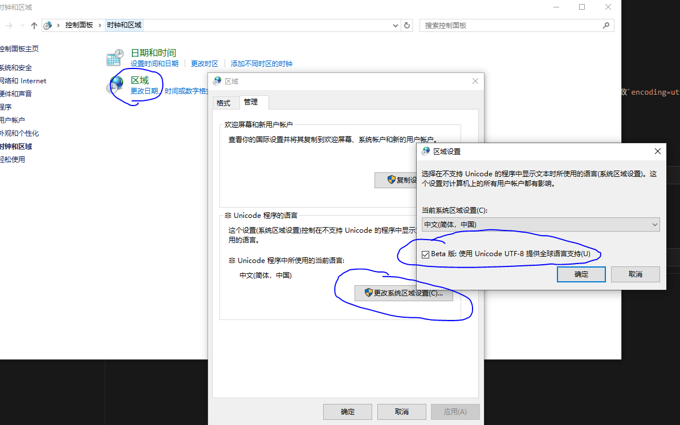Open 硬件和声音 in the sidebar
This screenshot has width=680, height=425.
[x=15, y=94]
